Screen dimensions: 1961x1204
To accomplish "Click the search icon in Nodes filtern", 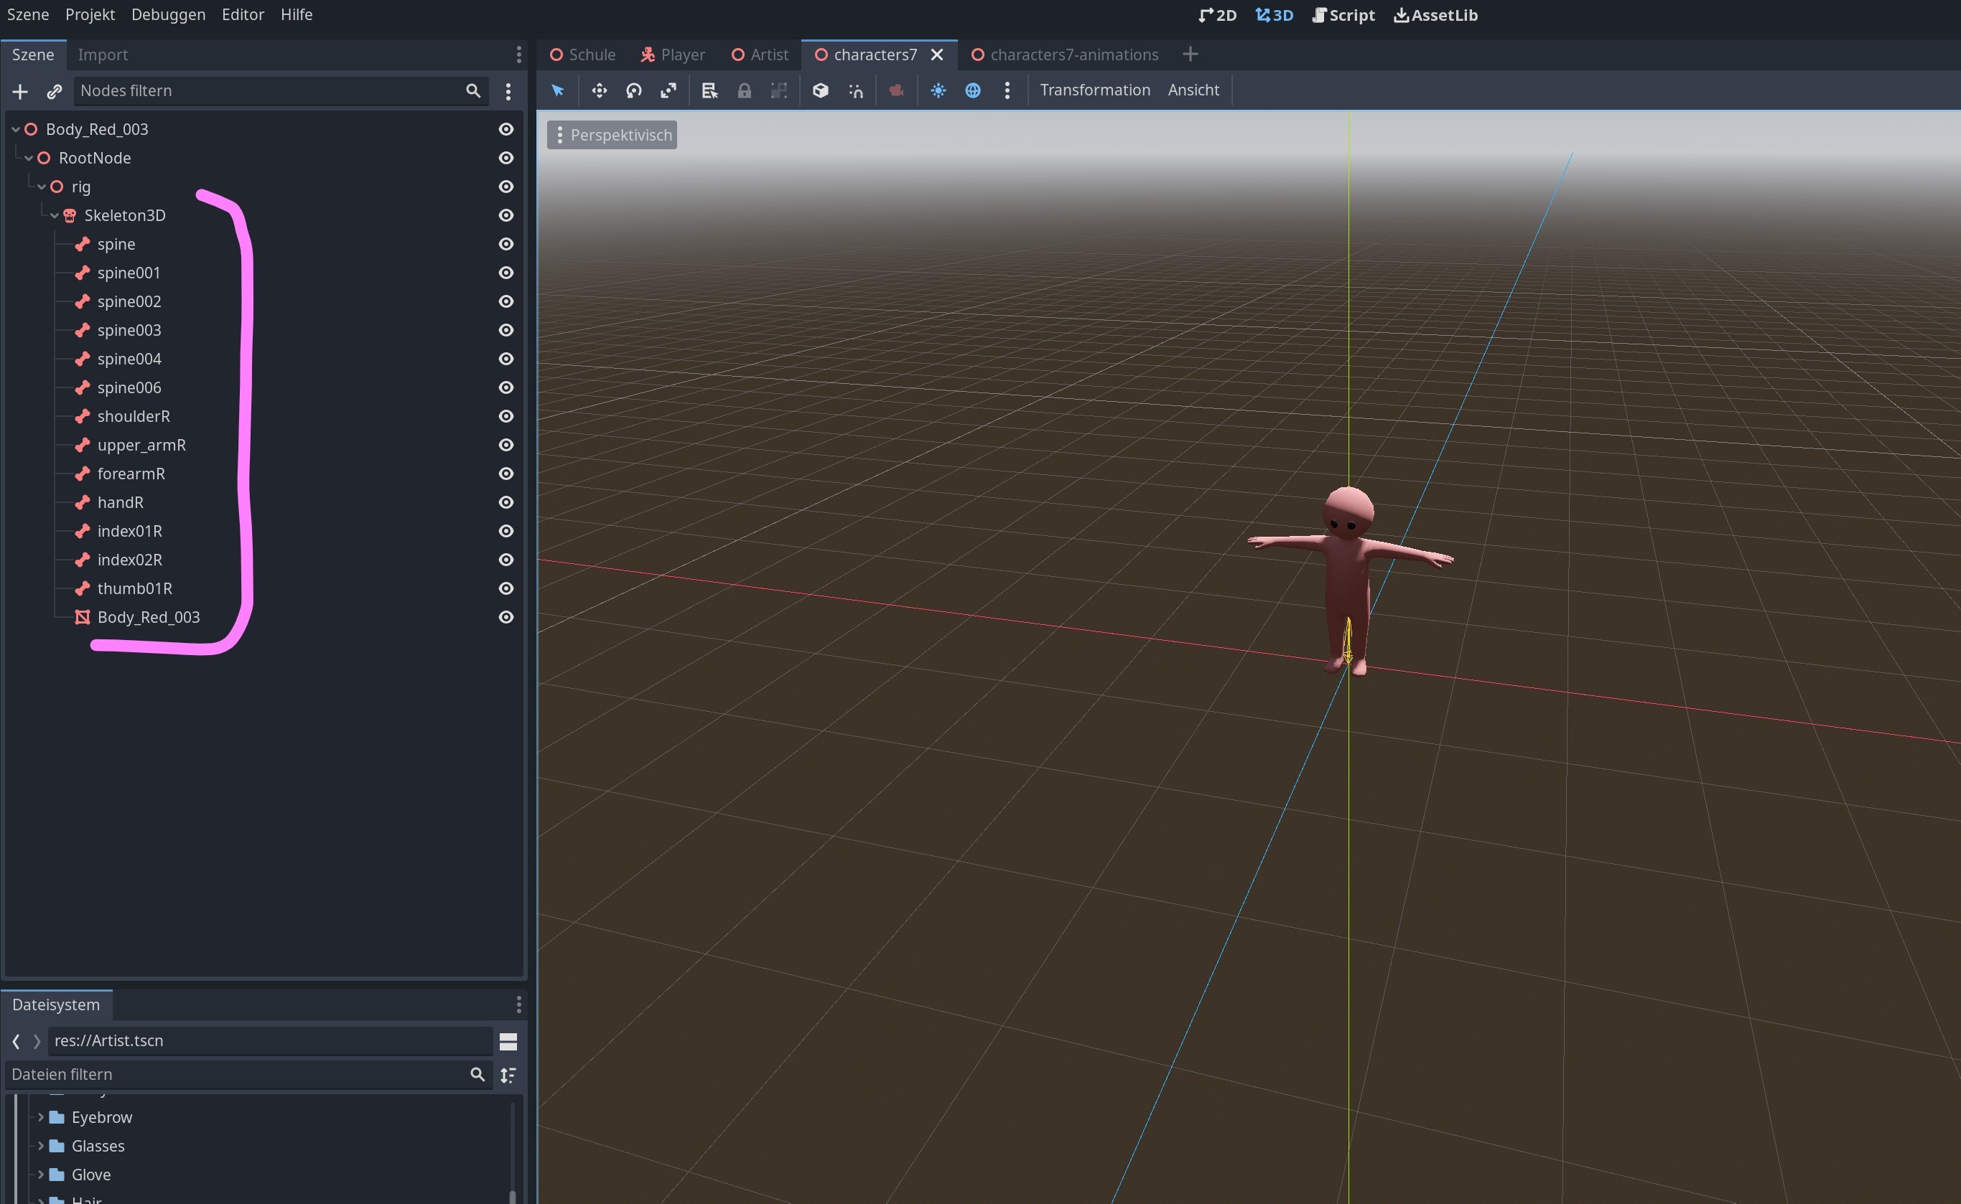I will click(473, 91).
